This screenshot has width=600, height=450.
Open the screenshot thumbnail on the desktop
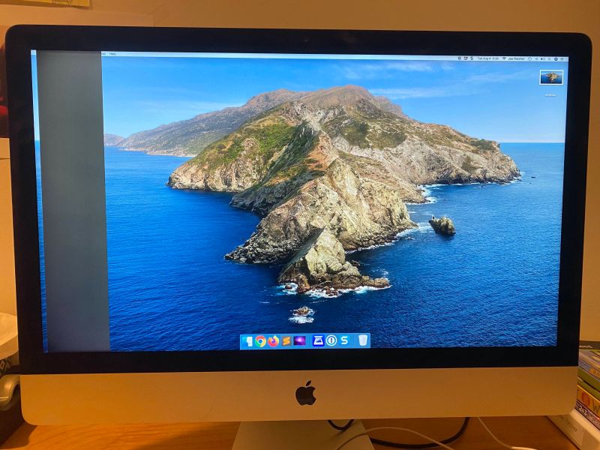point(550,75)
